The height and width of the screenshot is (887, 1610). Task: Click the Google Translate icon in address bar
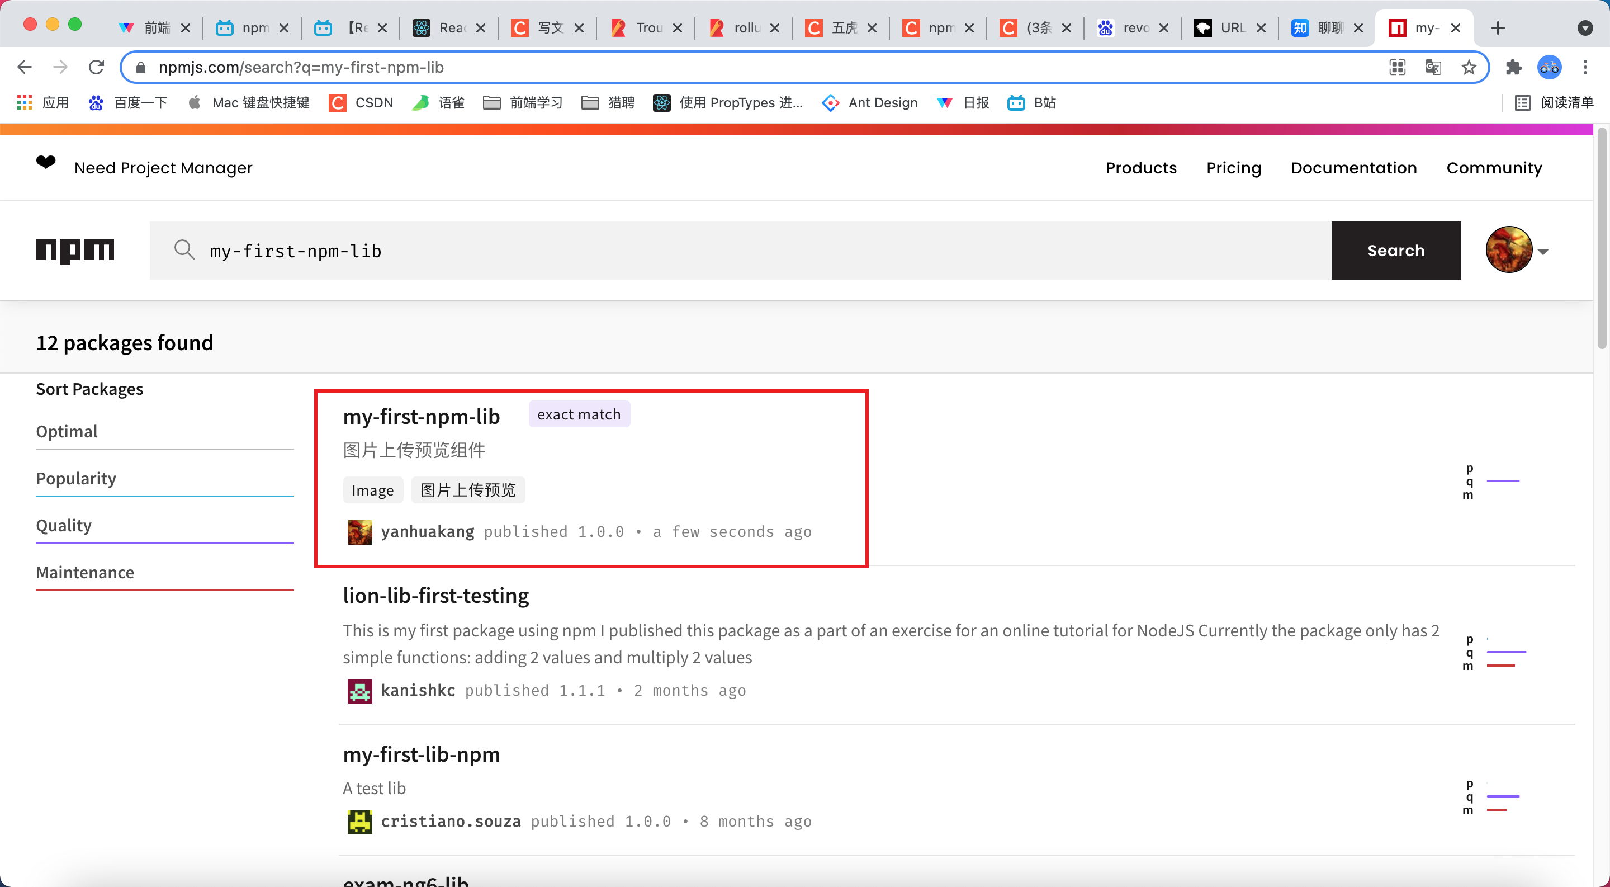pos(1432,67)
